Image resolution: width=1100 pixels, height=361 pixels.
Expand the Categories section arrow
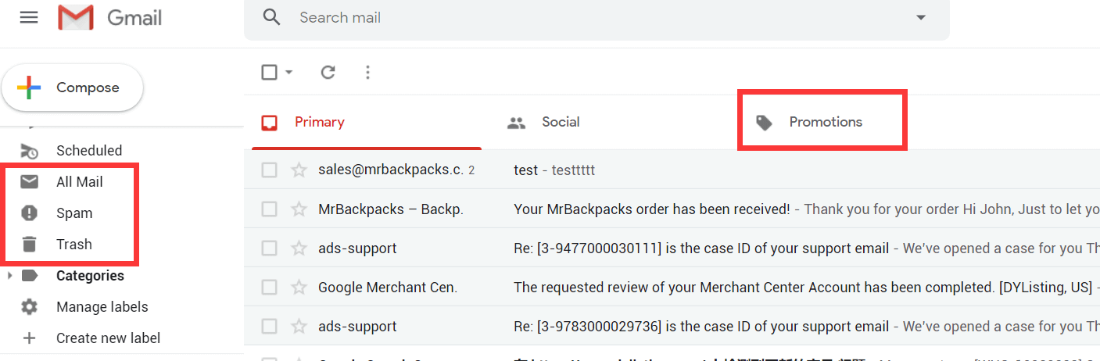click(9, 276)
